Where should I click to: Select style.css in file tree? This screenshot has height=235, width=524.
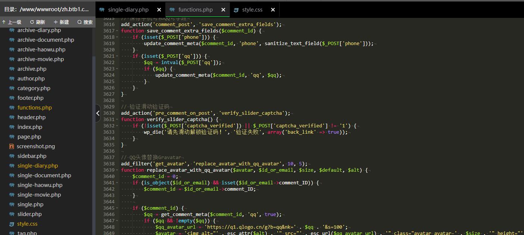click(27, 224)
